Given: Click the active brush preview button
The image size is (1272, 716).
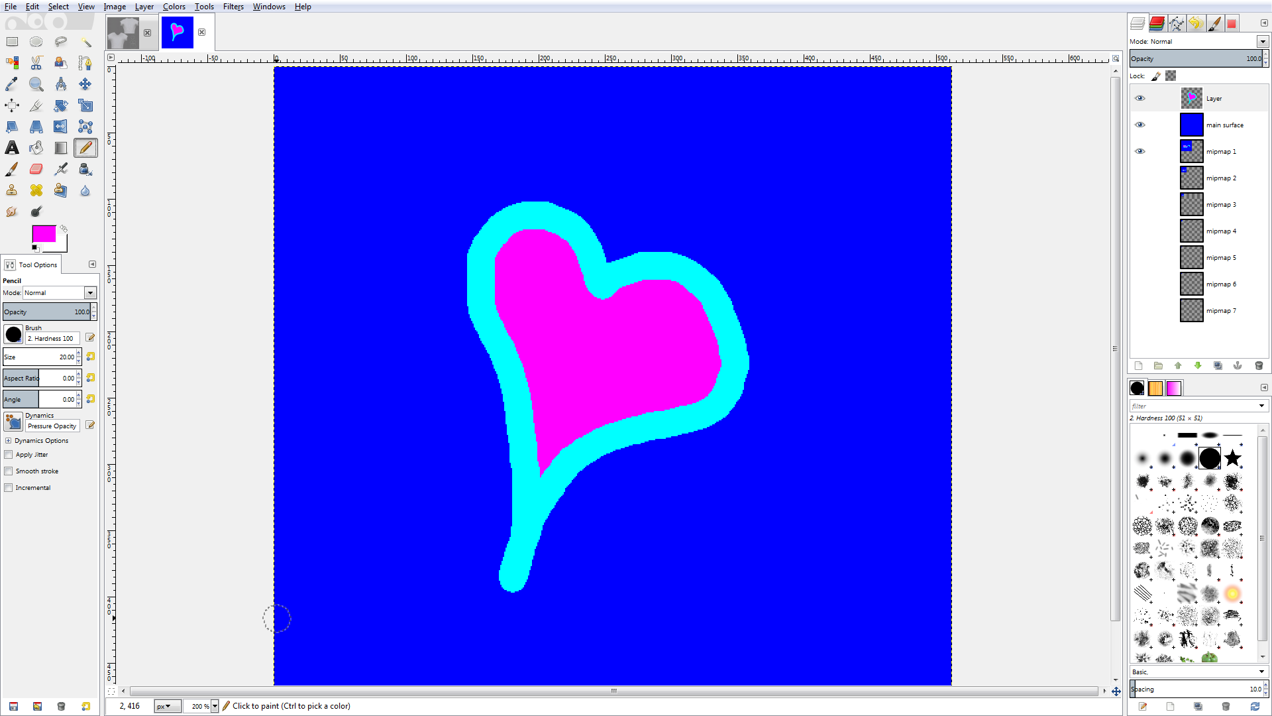Looking at the screenshot, I should click(x=13, y=335).
